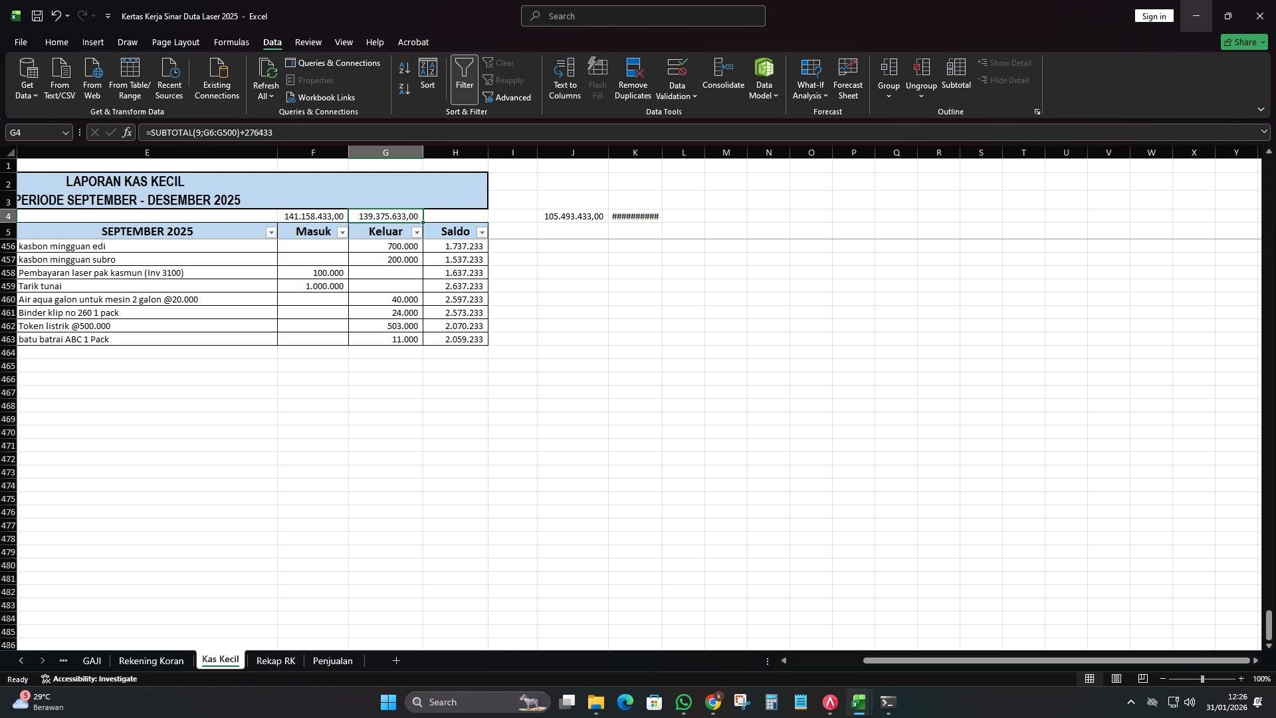The width and height of the screenshot is (1276, 718).
Task: Switch to the Formulas ribbon tab
Action: 231,42
